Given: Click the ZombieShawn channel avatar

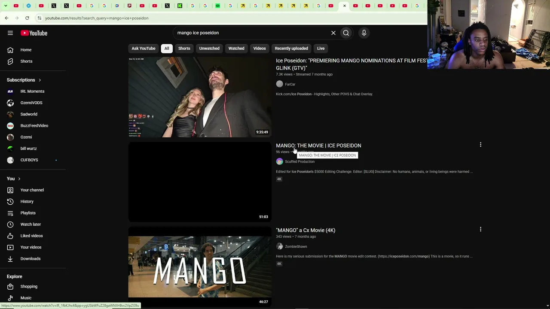Looking at the screenshot, I should tap(280, 246).
